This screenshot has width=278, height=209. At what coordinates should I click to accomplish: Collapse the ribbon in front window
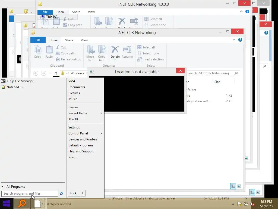pyautogui.click(x=234, y=40)
